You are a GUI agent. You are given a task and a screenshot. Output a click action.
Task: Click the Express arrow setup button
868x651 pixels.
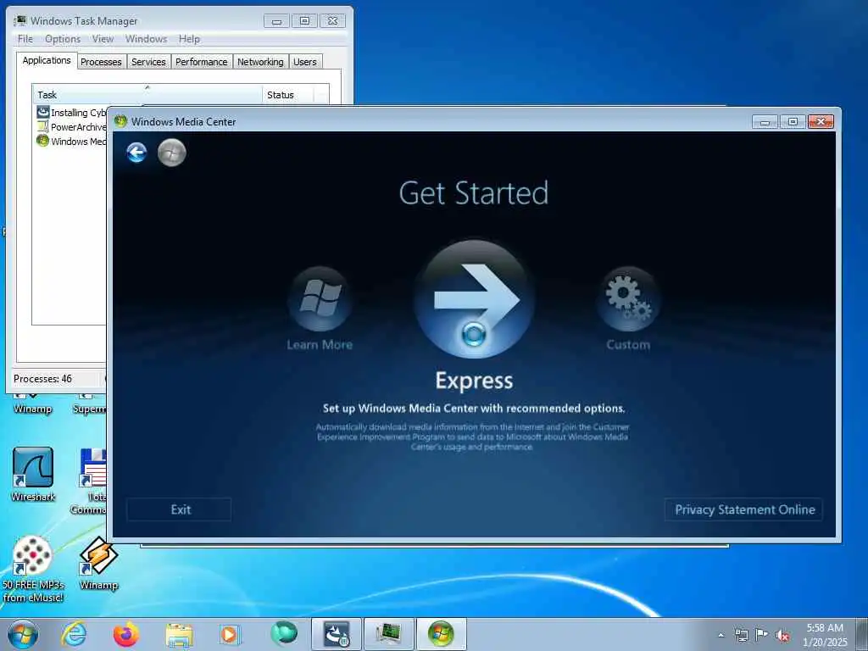[475, 299]
